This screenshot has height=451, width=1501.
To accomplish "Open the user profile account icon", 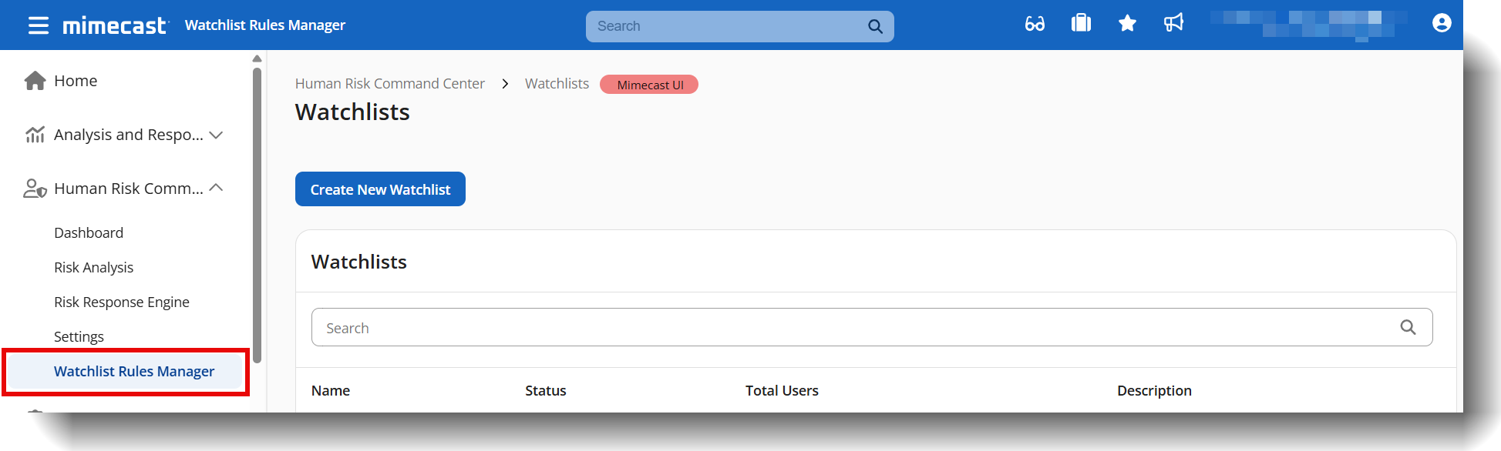I will click(x=1442, y=23).
